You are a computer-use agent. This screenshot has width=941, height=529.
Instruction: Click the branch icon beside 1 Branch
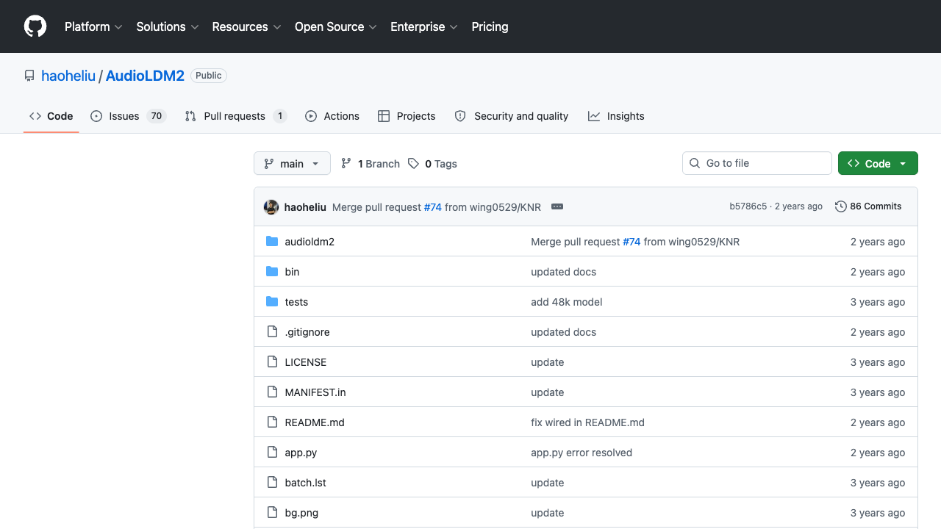346,164
